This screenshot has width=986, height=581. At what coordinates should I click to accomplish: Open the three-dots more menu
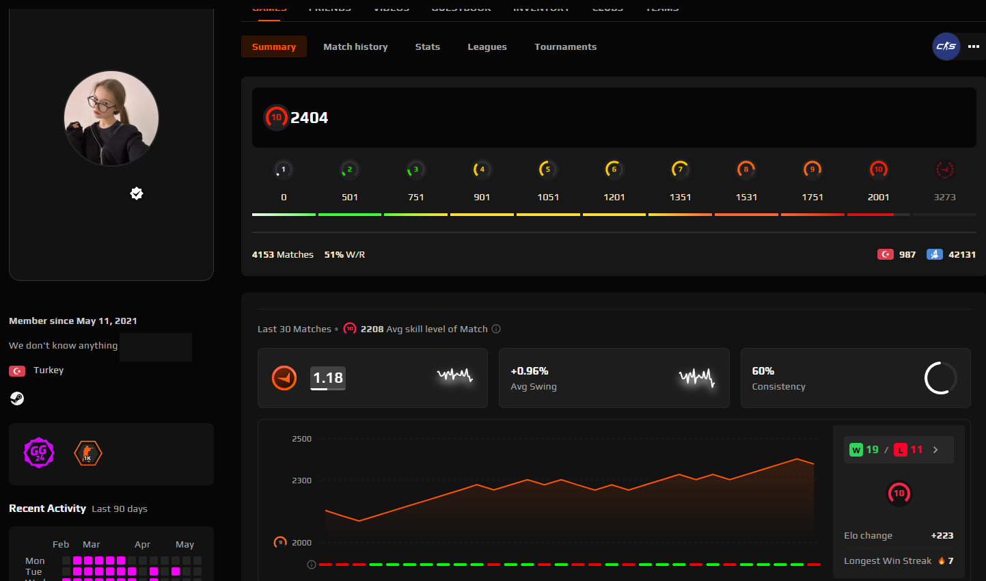pyautogui.click(x=974, y=46)
